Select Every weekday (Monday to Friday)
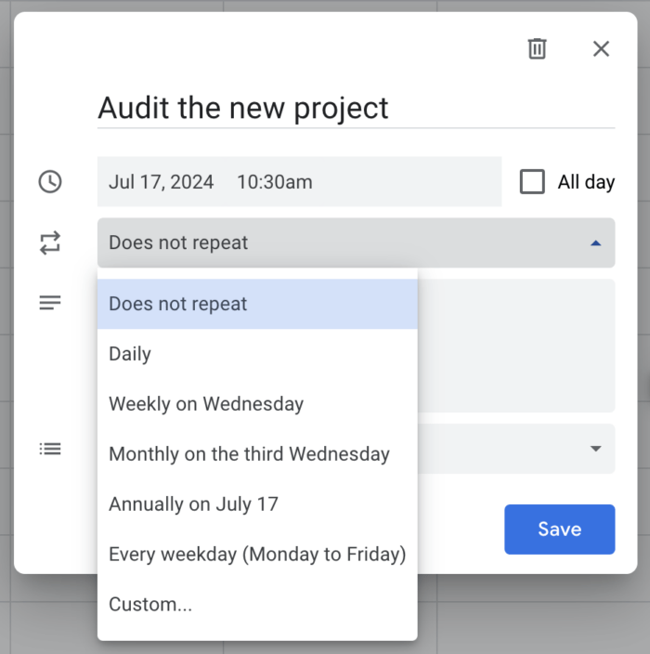The image size is (650, 654). (x=257, y=555)
